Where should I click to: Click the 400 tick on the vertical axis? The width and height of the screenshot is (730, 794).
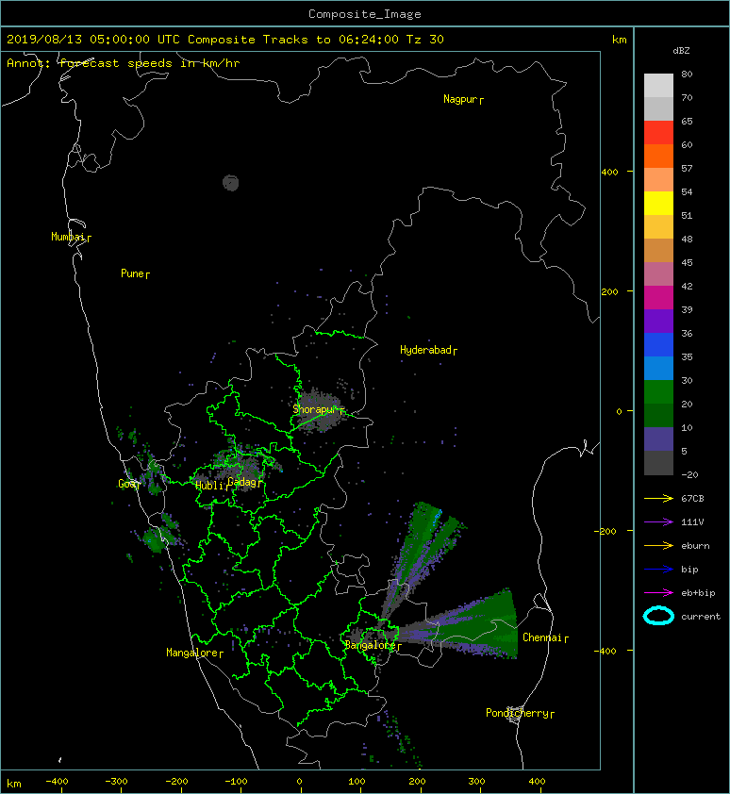tap(610, 173)
